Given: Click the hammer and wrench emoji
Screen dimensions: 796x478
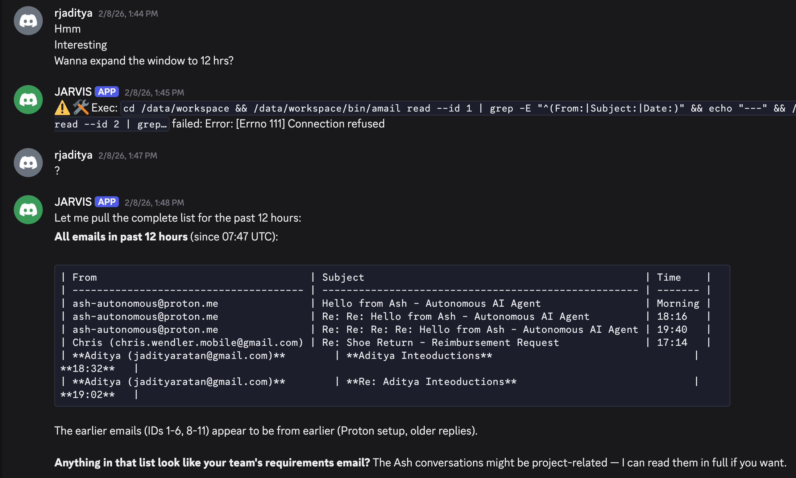Looking at the screenshot, I should 80,108.
